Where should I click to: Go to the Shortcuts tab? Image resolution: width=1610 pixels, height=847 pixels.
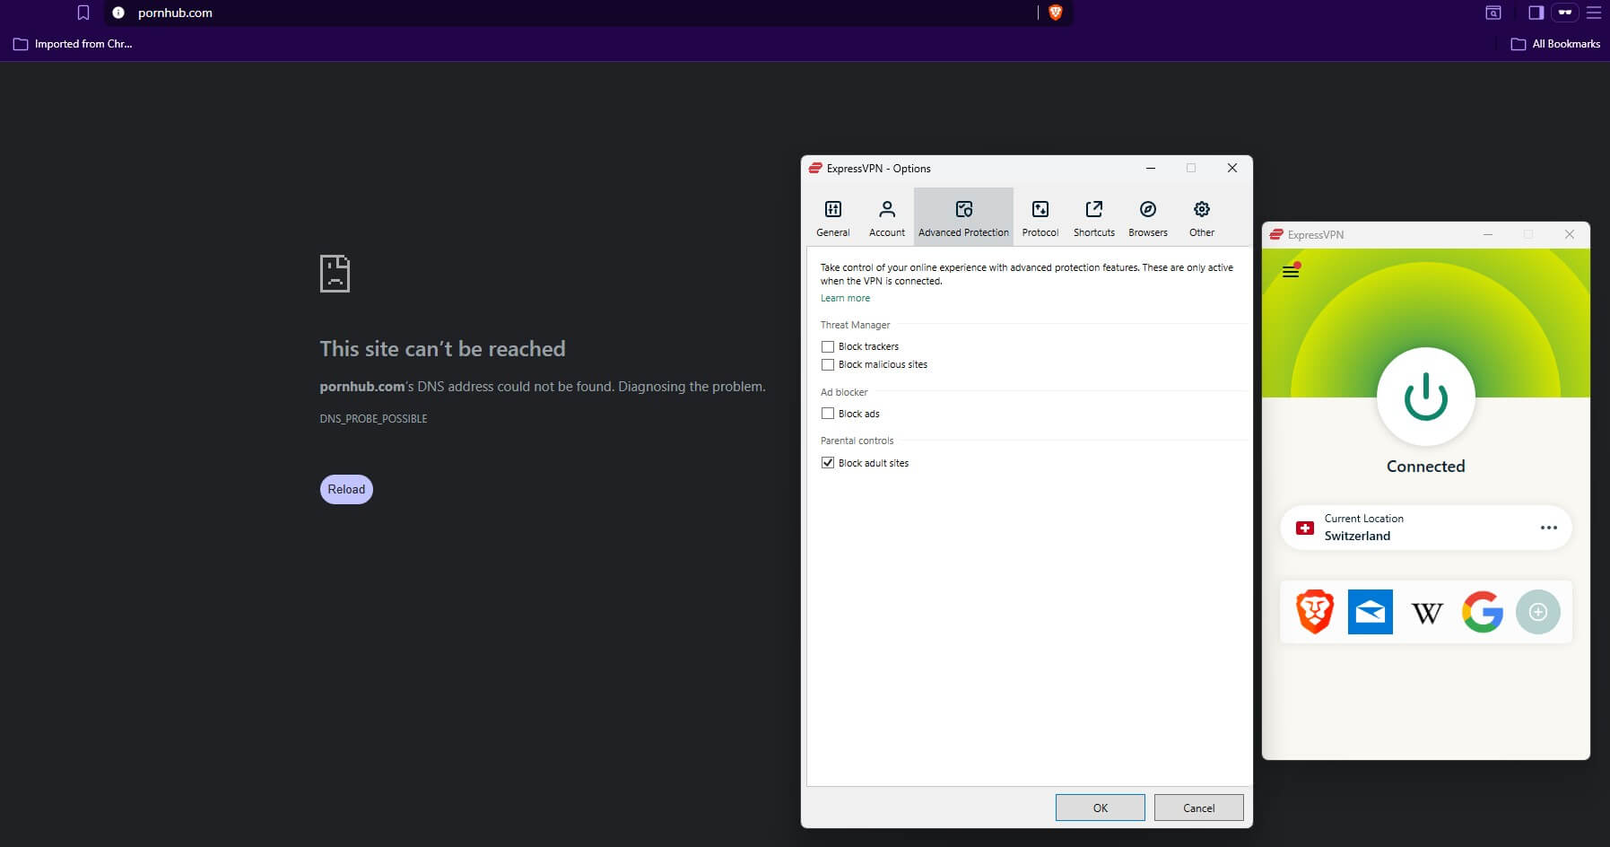tap(1094, 218)
